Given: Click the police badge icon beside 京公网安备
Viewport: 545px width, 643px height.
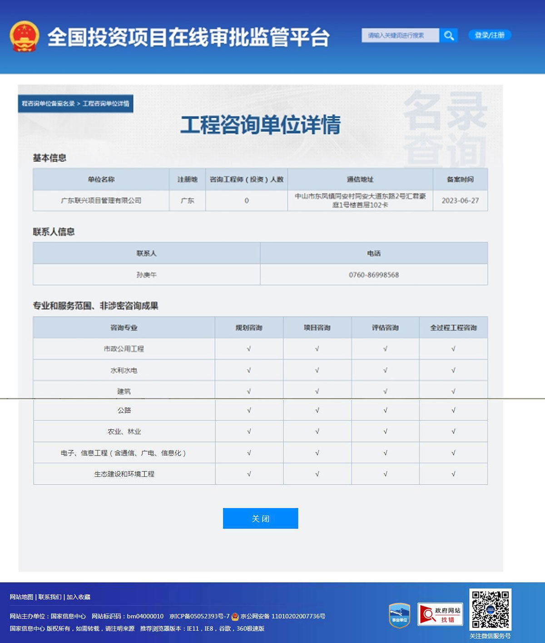Looking at the screenshot, I should click(235, 616).
